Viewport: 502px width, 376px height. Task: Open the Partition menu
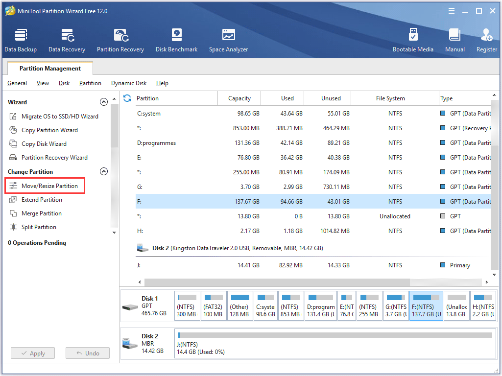pyautogui.click(x=90, y=83)
